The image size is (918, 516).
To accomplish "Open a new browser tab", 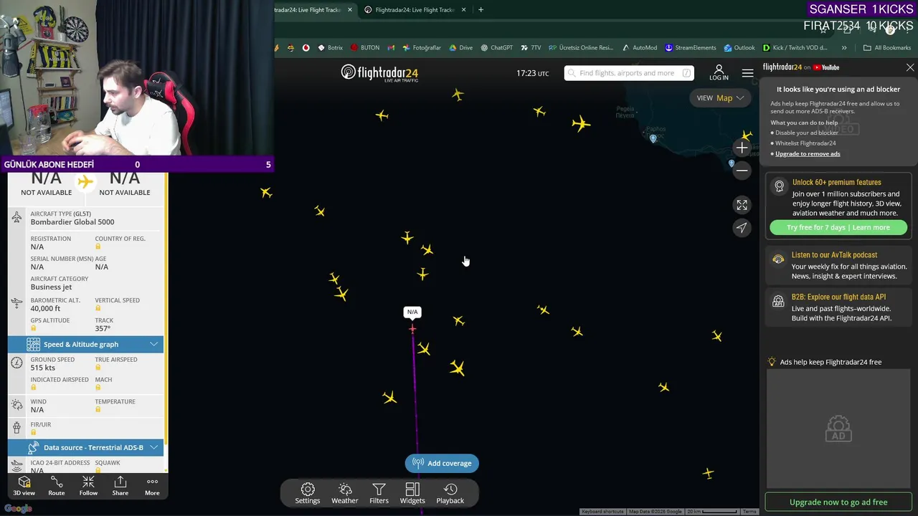I will pyautogui.click(x=481, y=10).
